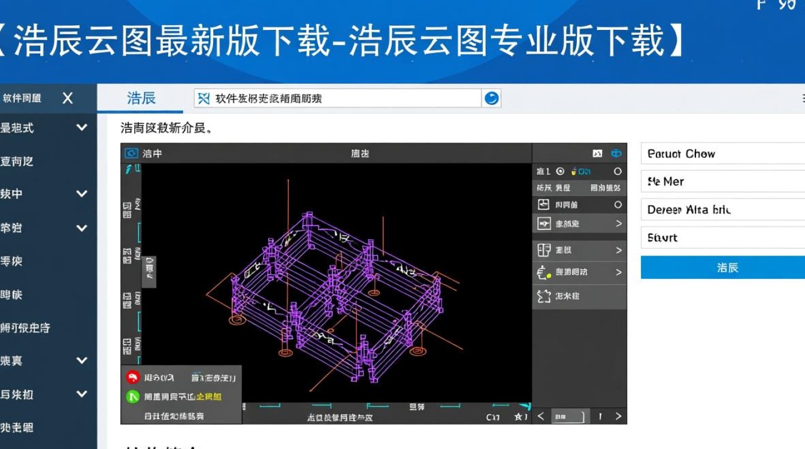The height and width of the screenshot is (449, 805).
Task: Select the radio button beside the clipboard entry
Action: pos(617,204)
